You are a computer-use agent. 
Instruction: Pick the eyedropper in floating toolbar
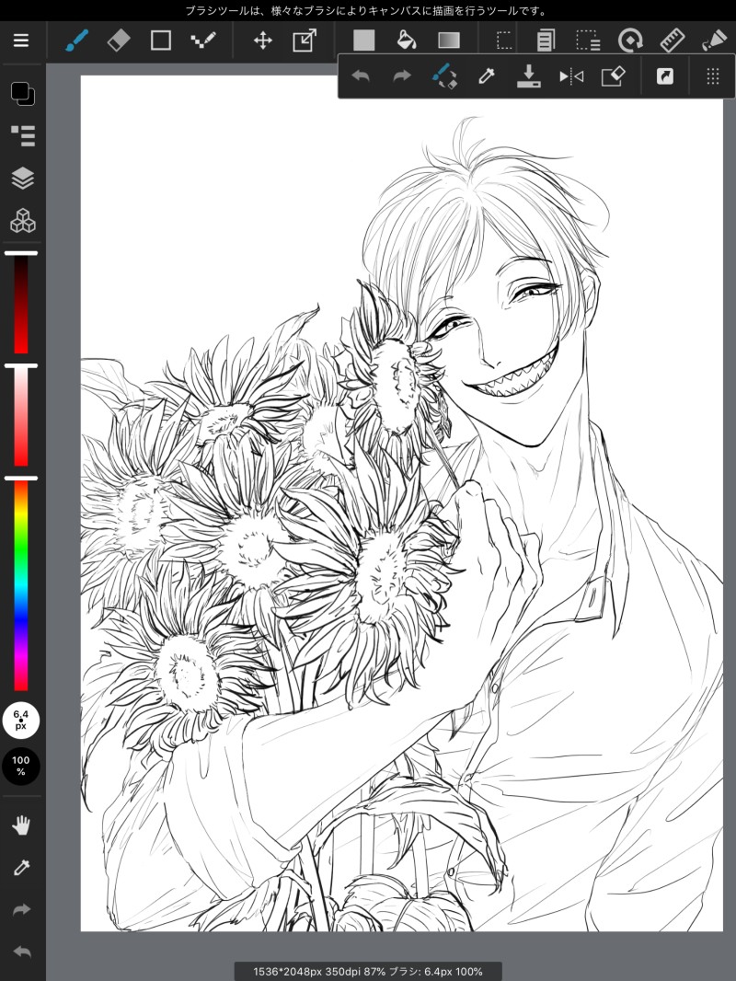(487, 76)
